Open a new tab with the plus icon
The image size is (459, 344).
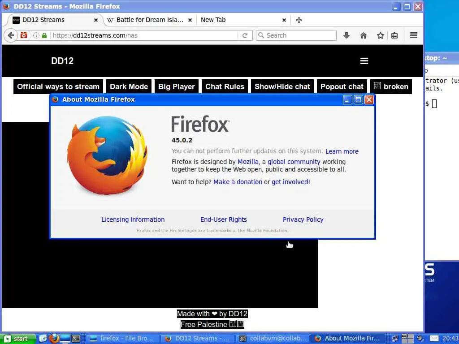coord(299,20)
